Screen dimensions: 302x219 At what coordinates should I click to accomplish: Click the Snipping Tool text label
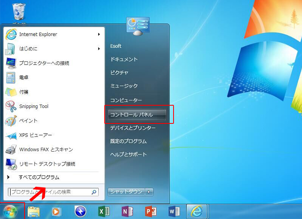click(34, 106)
